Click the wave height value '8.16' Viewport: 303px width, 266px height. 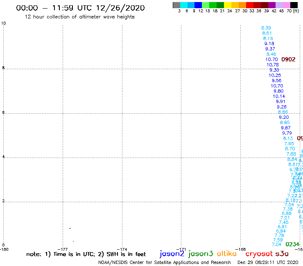point(268,38)
